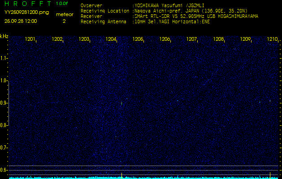Click the gray range bar beside 0.9 kHz
The height and width of the screenshot is (179, 282).
(9, 103)
